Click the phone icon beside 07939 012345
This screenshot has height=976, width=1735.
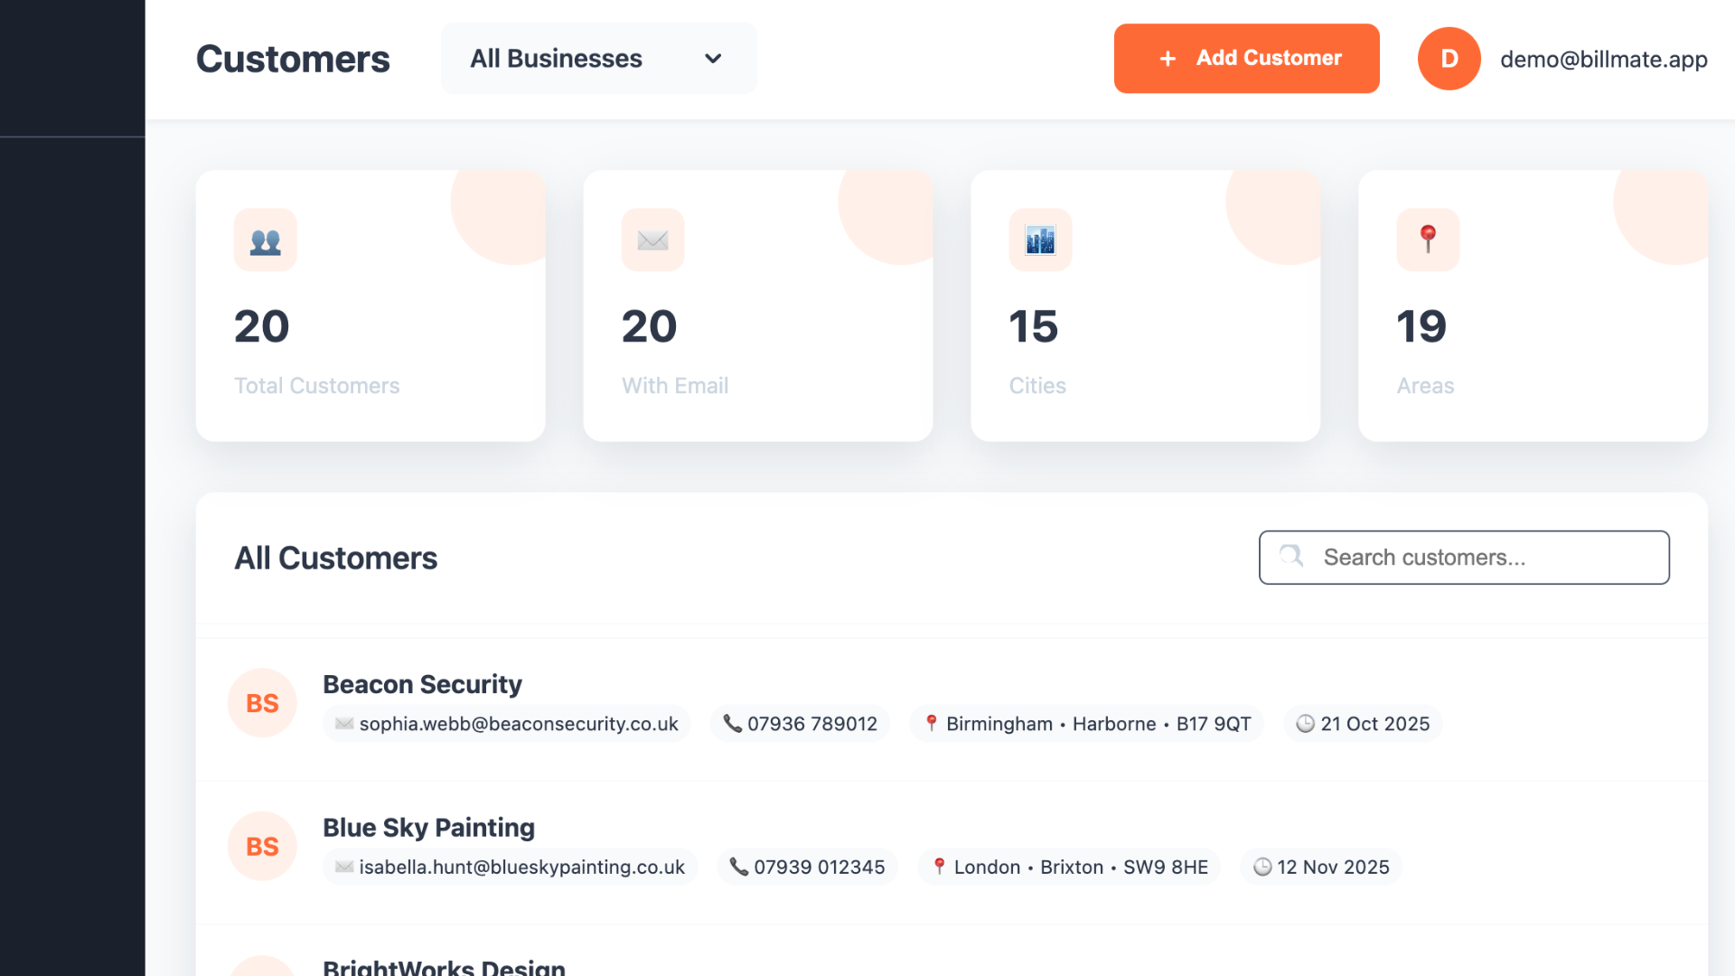tap(739, 867)
